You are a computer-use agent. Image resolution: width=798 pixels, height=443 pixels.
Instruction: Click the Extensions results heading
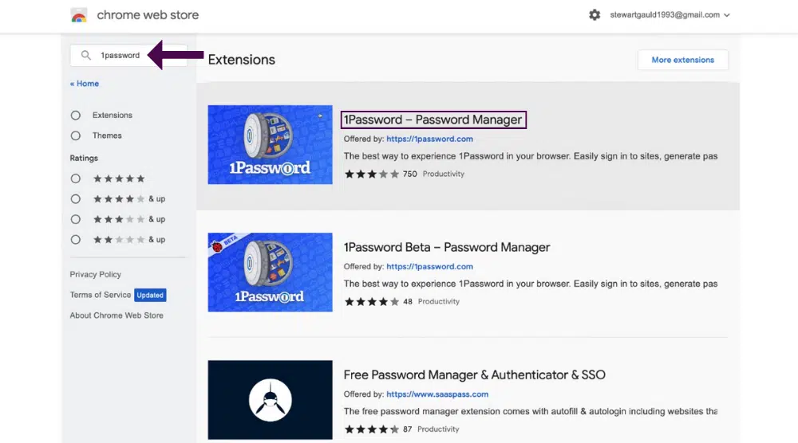pyautogui.click(x=241, y=60)
